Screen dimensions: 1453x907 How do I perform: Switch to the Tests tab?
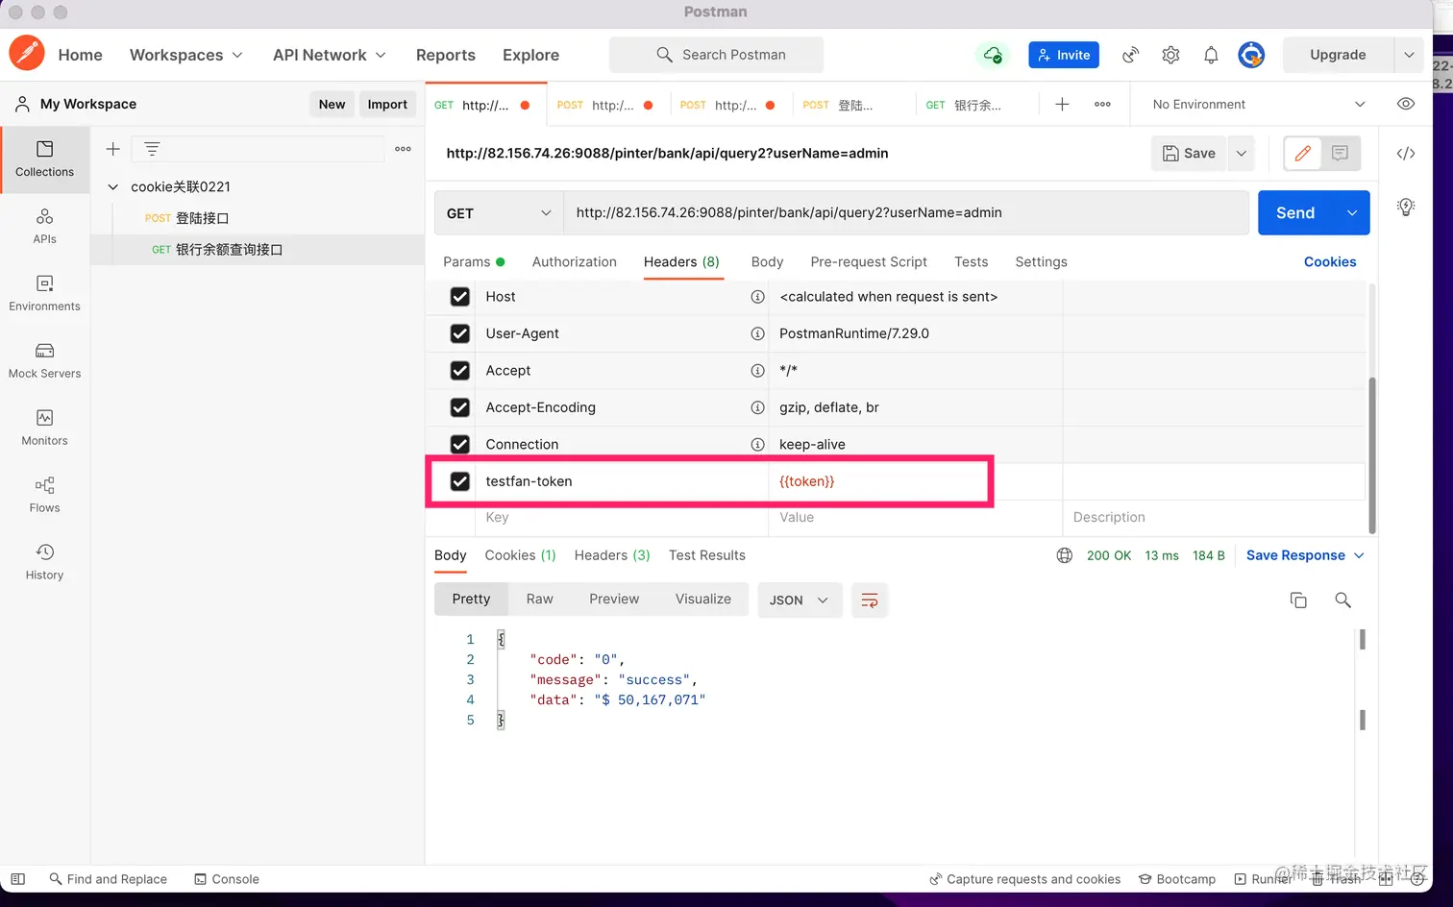(x=972, y=261)
